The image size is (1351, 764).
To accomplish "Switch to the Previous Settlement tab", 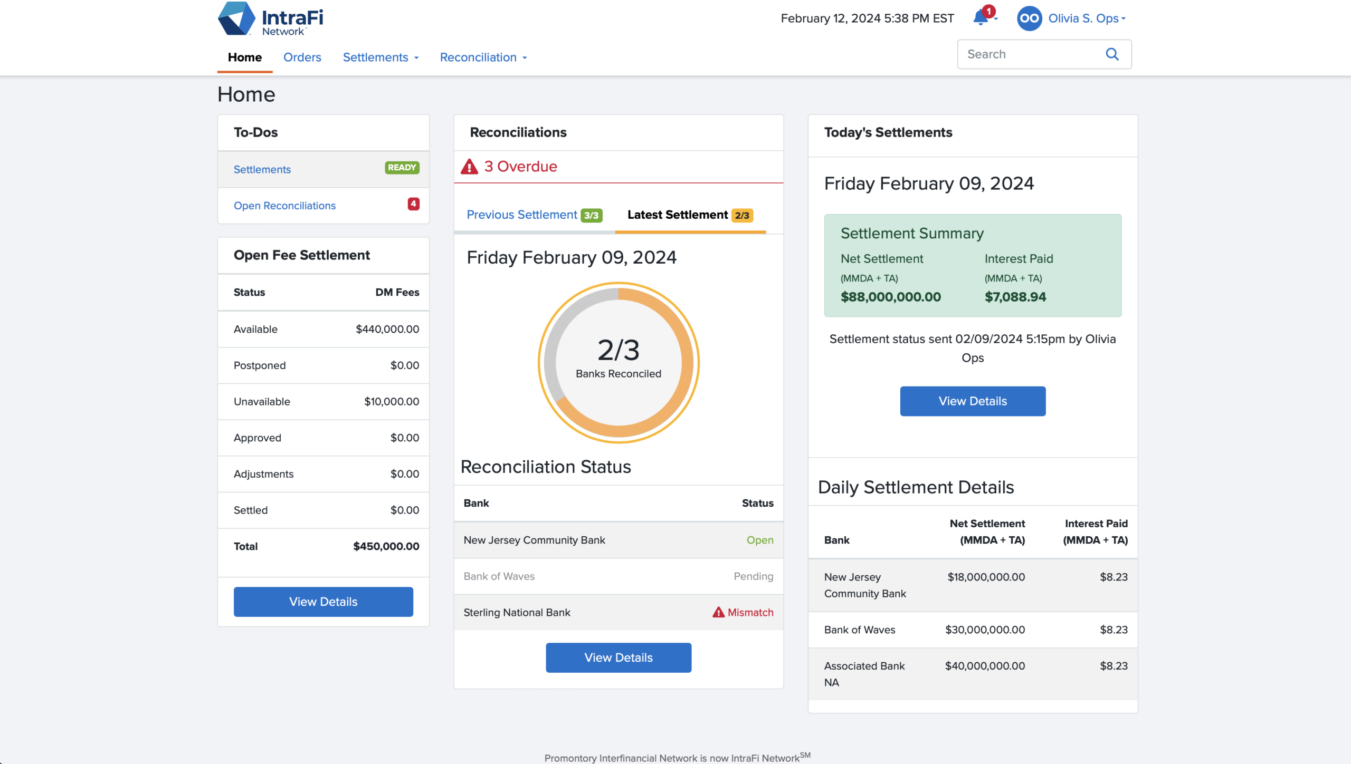I will pos(534,215).
